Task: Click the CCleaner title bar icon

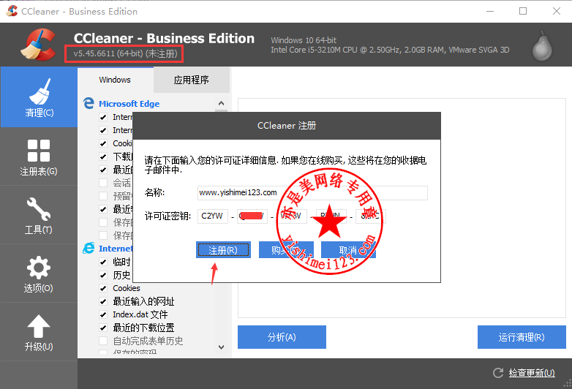Action: 12,11
